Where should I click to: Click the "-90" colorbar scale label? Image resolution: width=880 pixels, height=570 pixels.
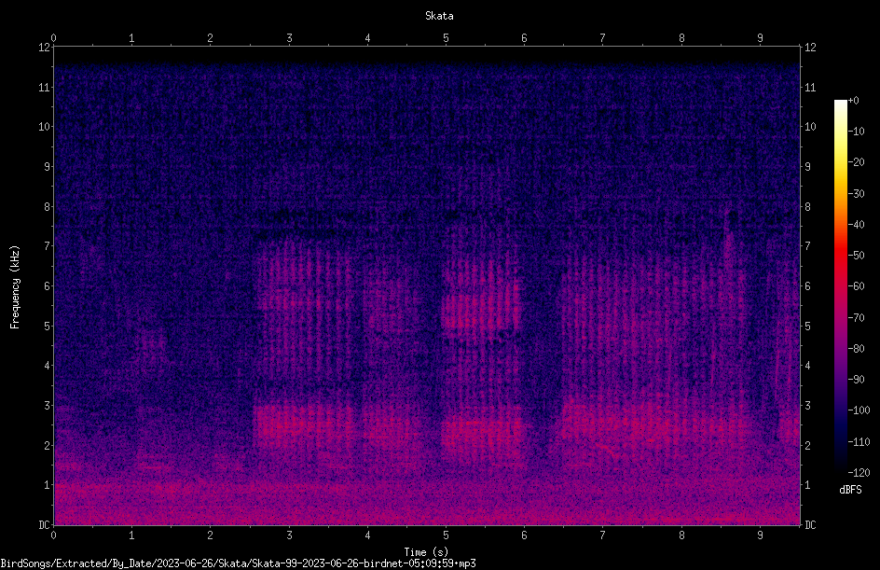click(856, 380)
